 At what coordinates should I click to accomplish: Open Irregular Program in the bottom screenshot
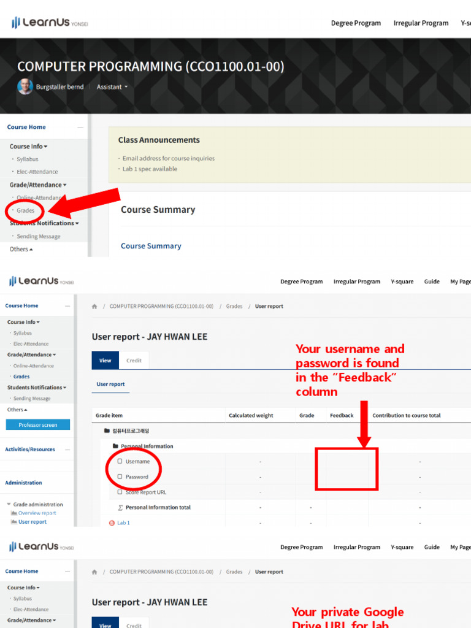click(357, 547)
